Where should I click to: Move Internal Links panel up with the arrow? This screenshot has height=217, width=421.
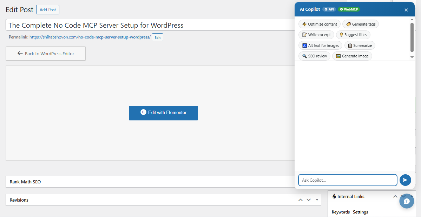395,196
